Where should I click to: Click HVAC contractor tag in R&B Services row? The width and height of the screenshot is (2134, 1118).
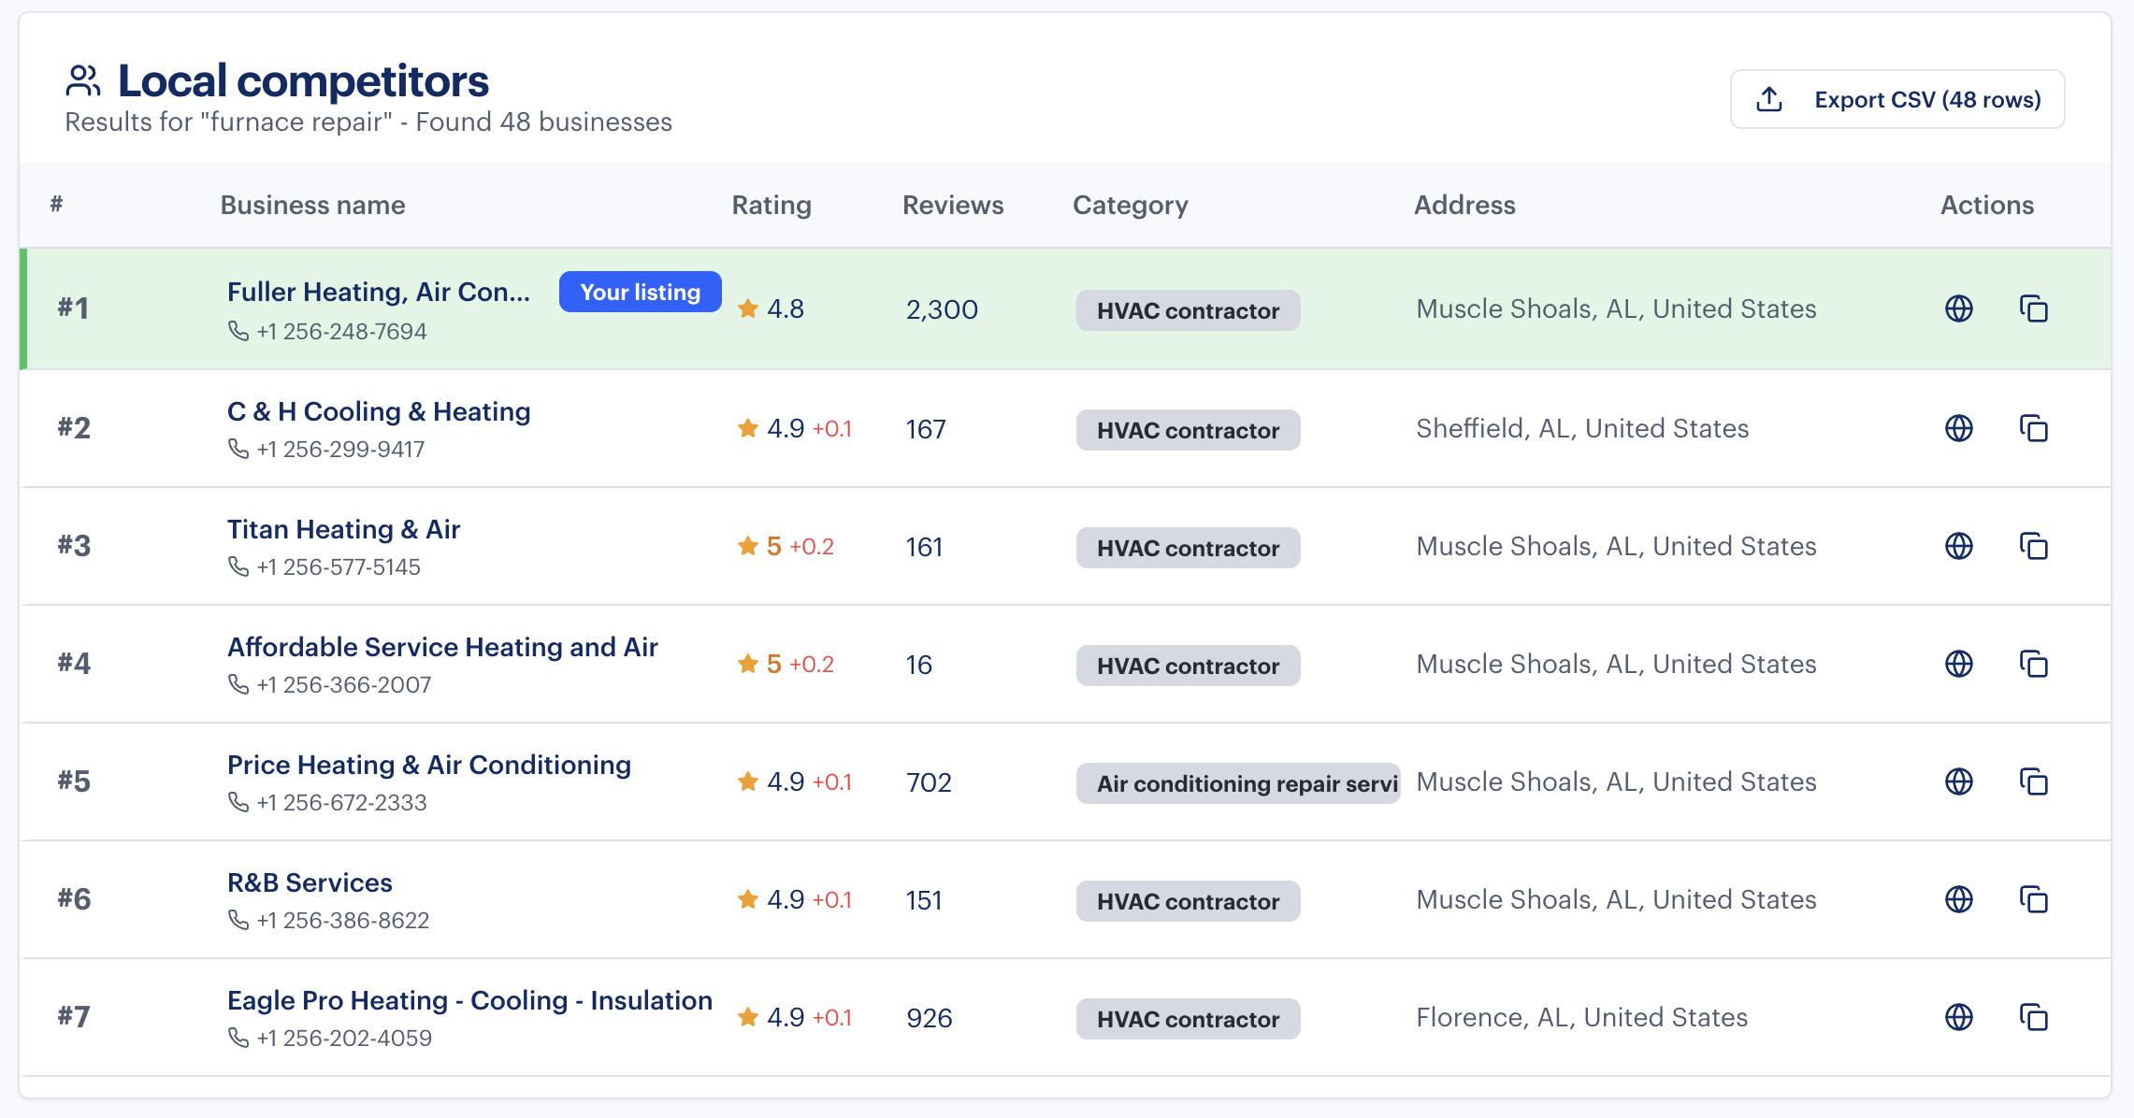pyautogui.click(x=1188, y=901)
